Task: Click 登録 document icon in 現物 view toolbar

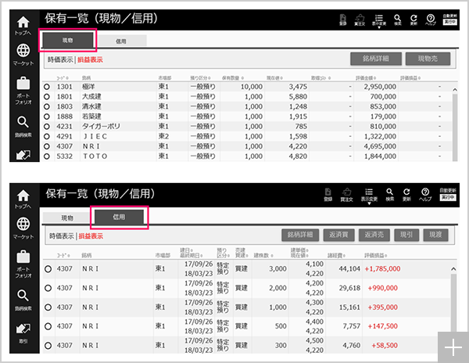Action: click(x=343, y=20)
